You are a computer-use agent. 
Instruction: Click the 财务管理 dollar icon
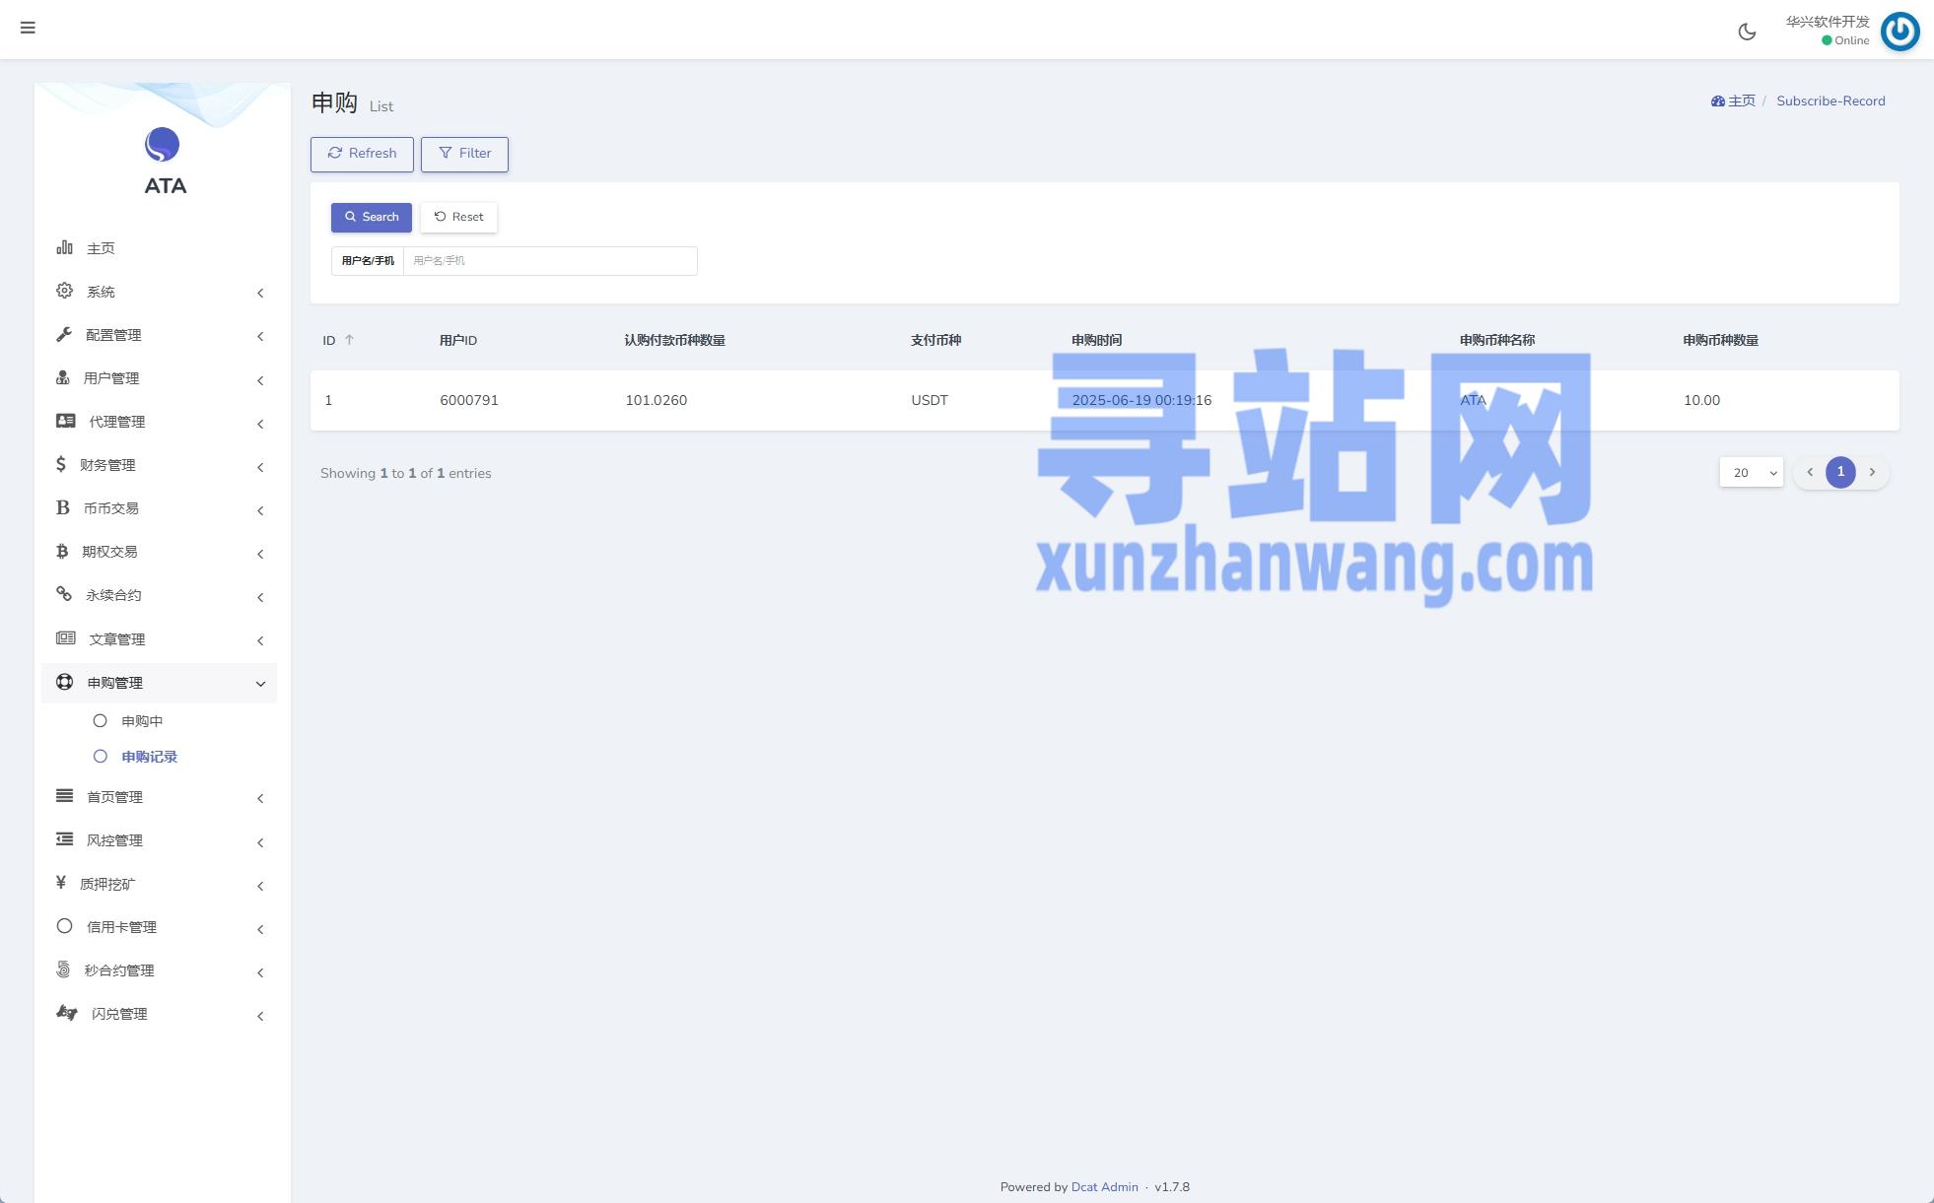[61, 464]
